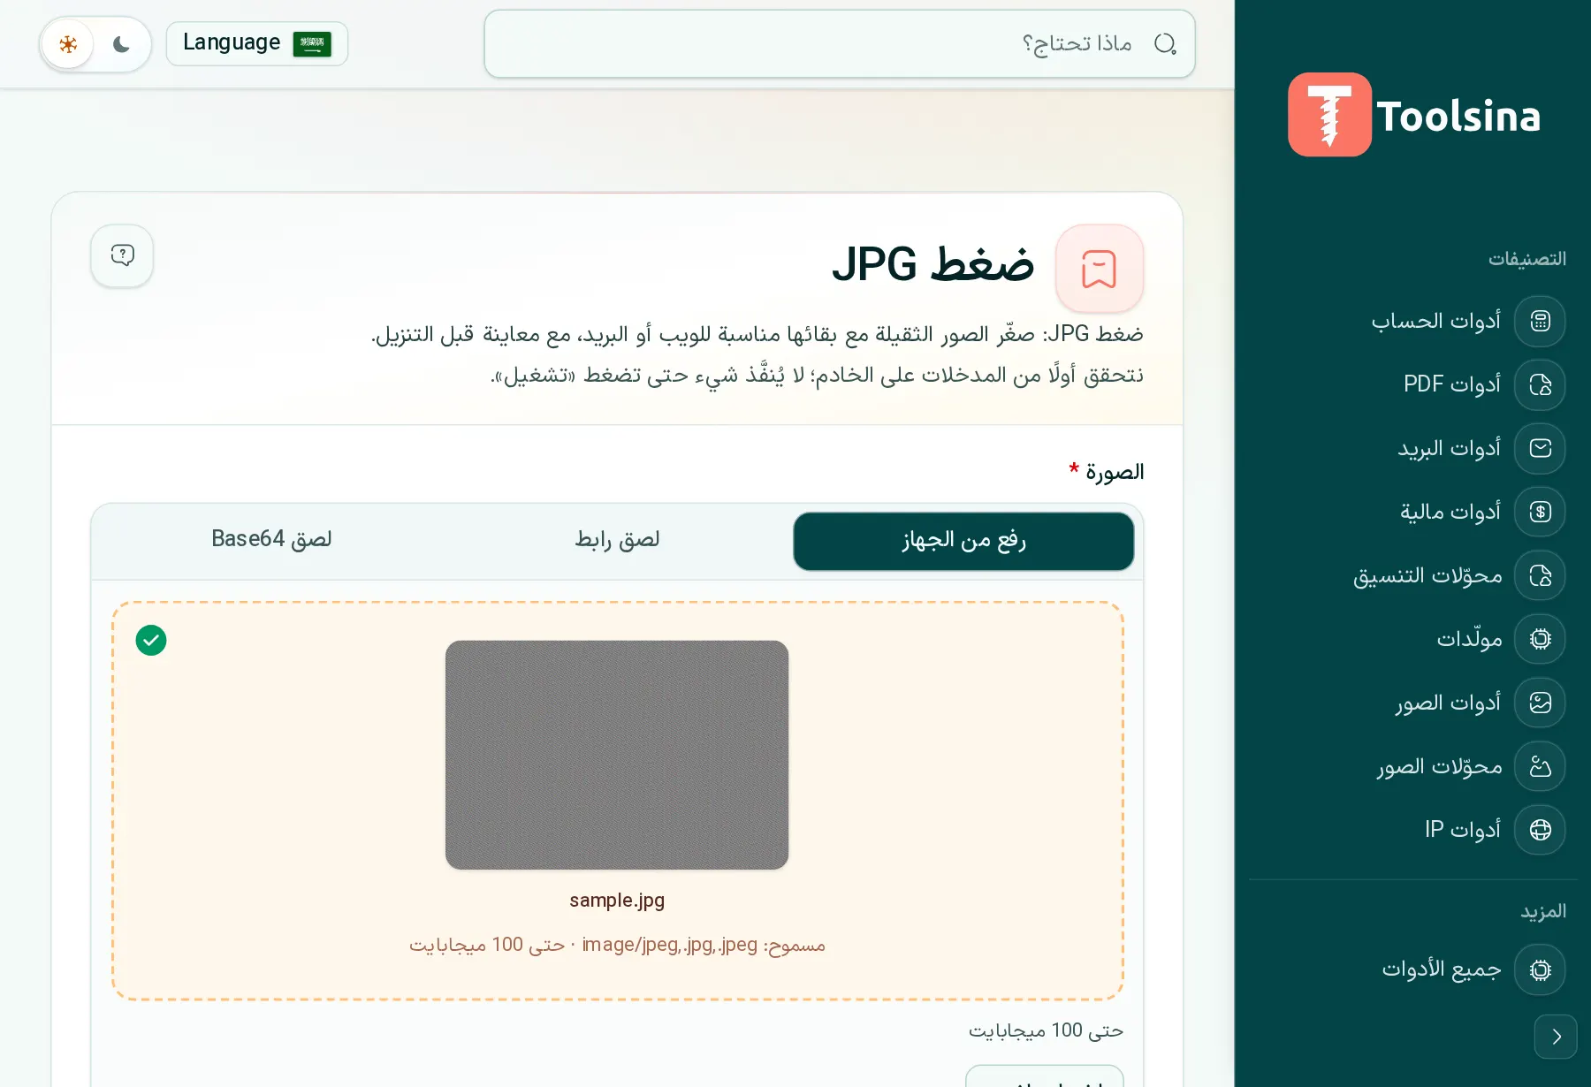Switch to light mode sun toggle
1591x1087 pixels.
(69, 44)
